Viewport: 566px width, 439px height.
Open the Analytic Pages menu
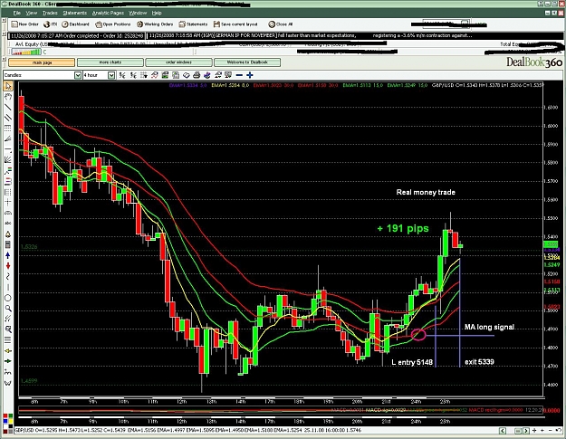tap(108, 13)
